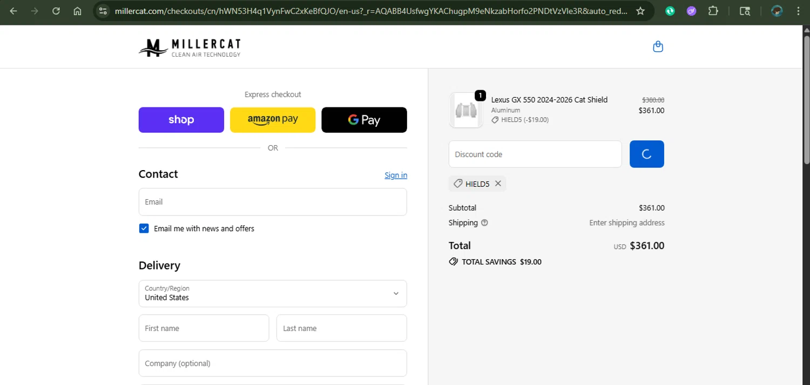Open the browser home page icon
Screen dimensions: 810x385
[78, 11]
